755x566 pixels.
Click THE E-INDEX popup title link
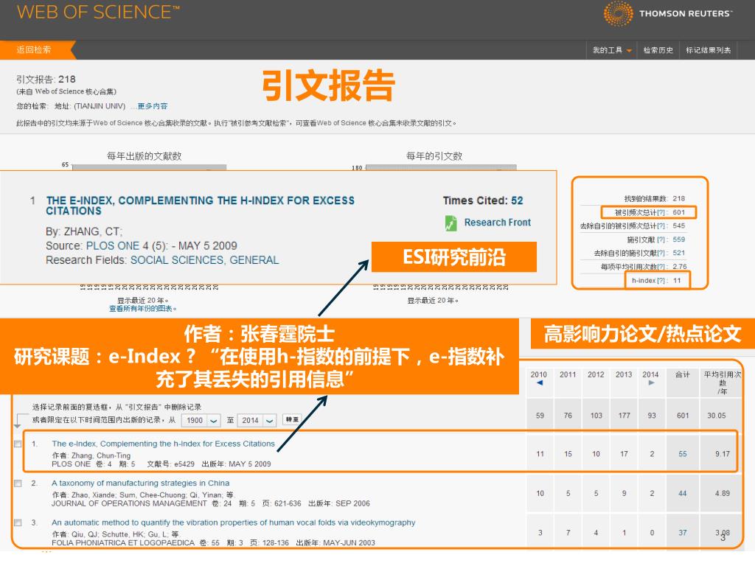click(x=201, y=206)
